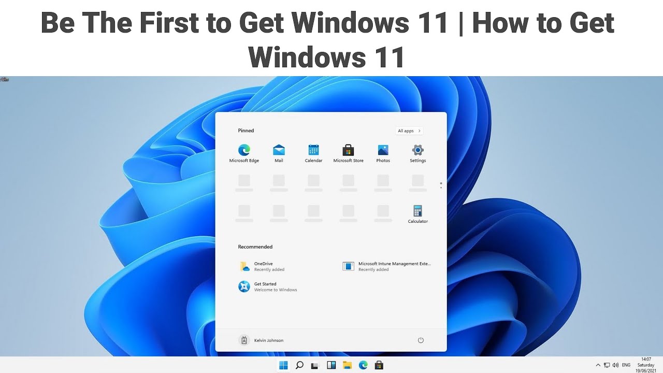Click the pinned apps page indicator dots
The width and height of the screenshot is (663, 373).
pyautogui.click(x=441, y=185)
